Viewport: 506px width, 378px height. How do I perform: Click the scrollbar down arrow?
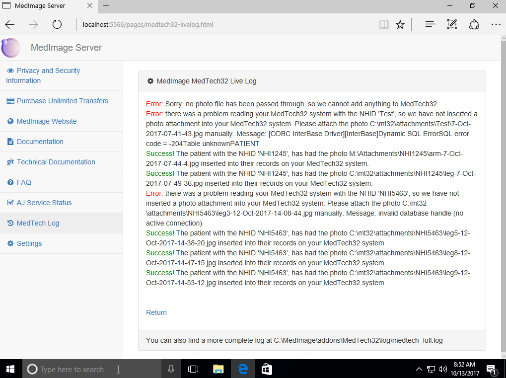pyautogui.click(x=504, y=356)
